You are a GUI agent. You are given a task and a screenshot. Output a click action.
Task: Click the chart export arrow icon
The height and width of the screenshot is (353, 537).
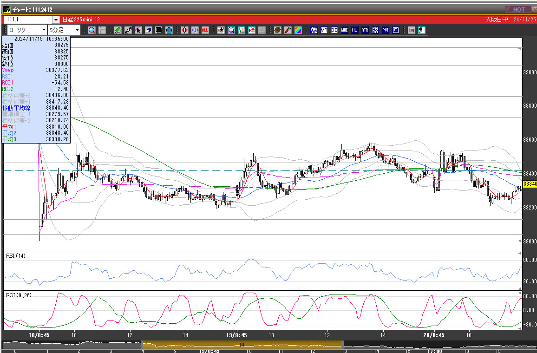(x=422, y=30)
